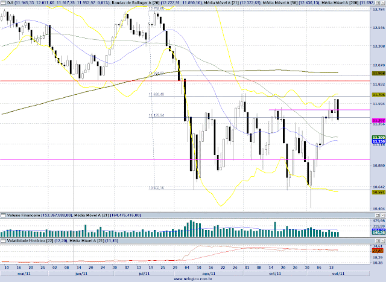The height and width of the screenshot is (282, 386).
Task: Select the jul/11 month segment
Action: [x=144, y=274]
